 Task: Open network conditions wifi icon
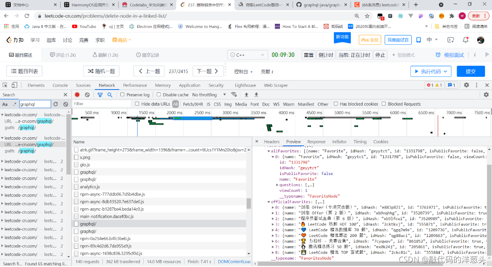pyautogui.click(x=234, y=94)
